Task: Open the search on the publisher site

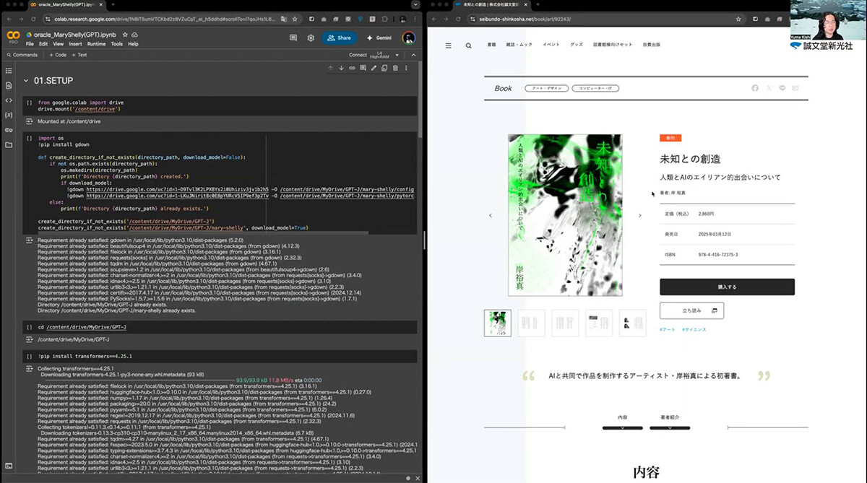Action: pyautogui.click(x=468, y=45)
